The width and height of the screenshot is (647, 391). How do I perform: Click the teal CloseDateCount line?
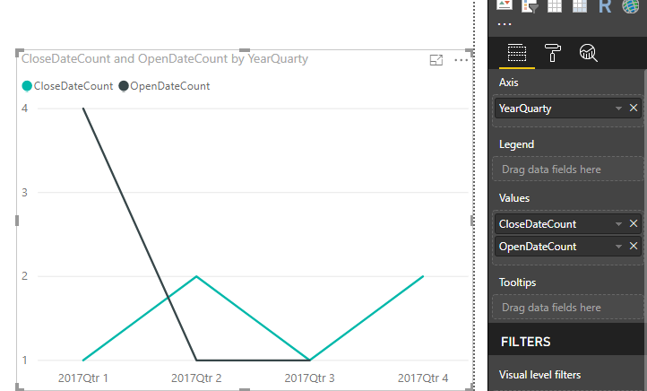[253, 318]
